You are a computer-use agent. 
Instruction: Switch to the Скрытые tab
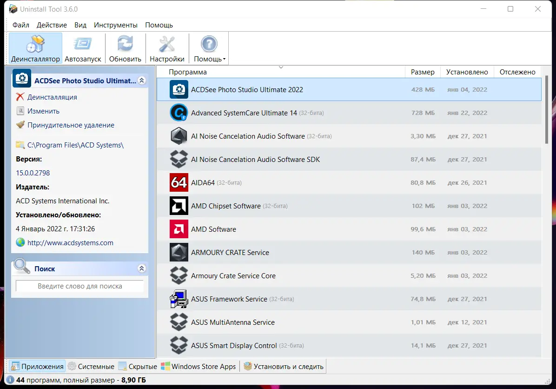(138, 366)
